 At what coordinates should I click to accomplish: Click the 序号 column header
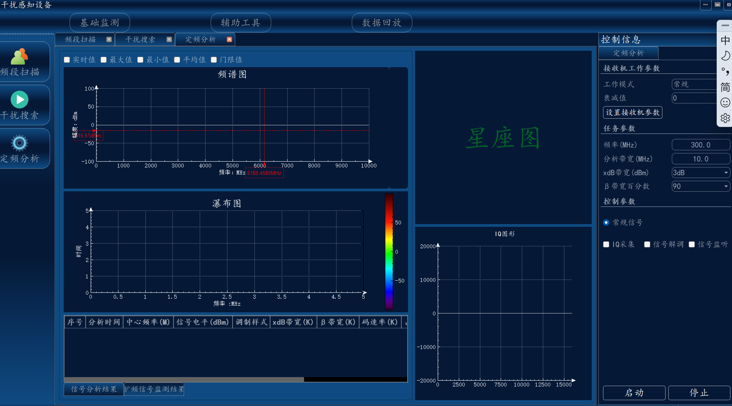[75, 322]
